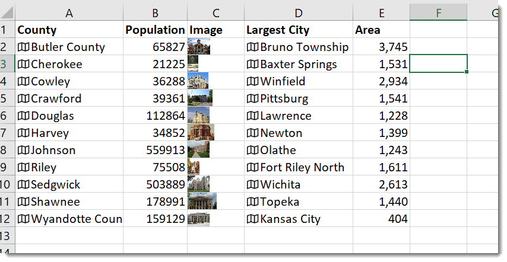Select population cell 21225
Image resolution: width=507 pixels, height=262 pixels.
(x=155, y=64)
